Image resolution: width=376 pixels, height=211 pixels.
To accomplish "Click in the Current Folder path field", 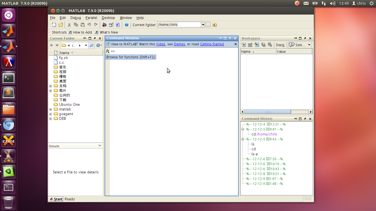I will (179, 25).
